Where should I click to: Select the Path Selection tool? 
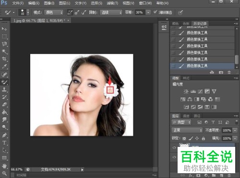point(4,150)
